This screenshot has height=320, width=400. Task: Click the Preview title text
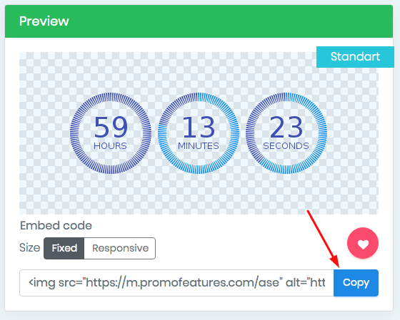44,21
